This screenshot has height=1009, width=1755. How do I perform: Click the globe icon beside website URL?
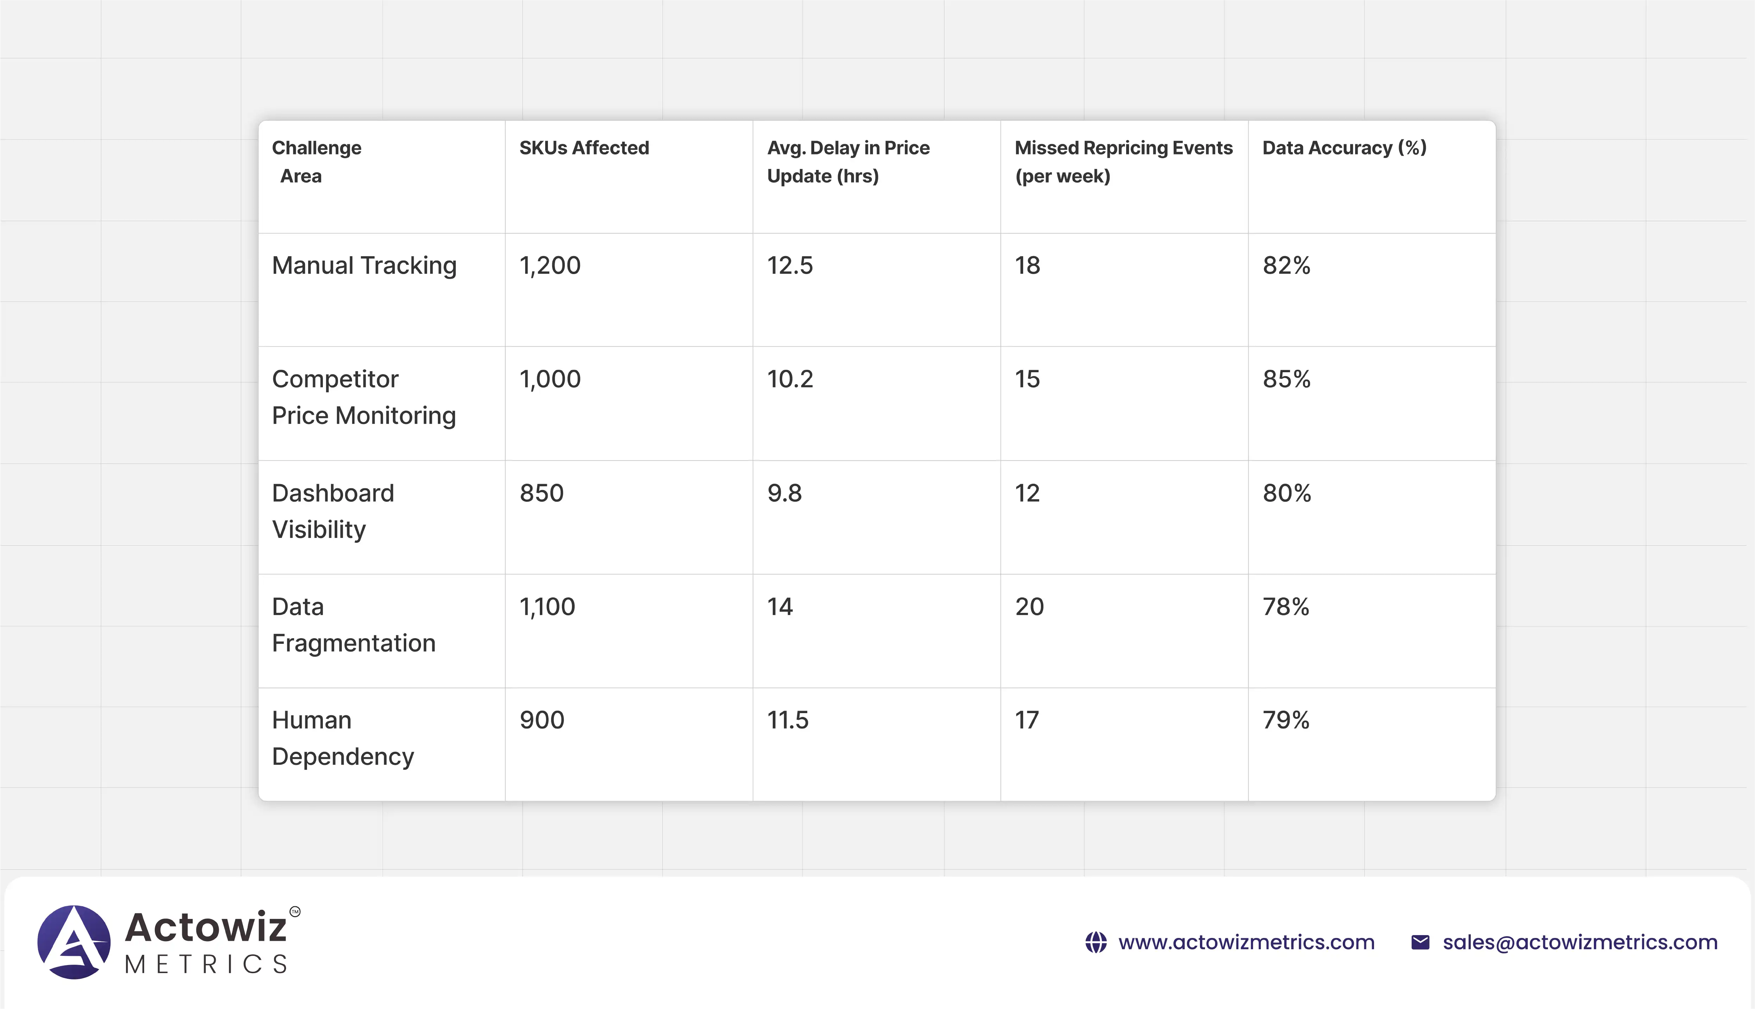(x=1096, y=943)
